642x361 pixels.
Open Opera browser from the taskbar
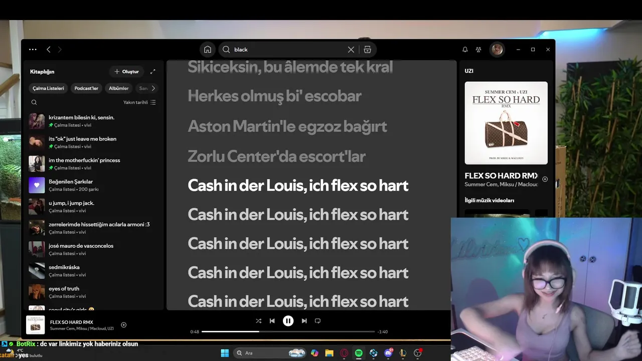(344, 353)
